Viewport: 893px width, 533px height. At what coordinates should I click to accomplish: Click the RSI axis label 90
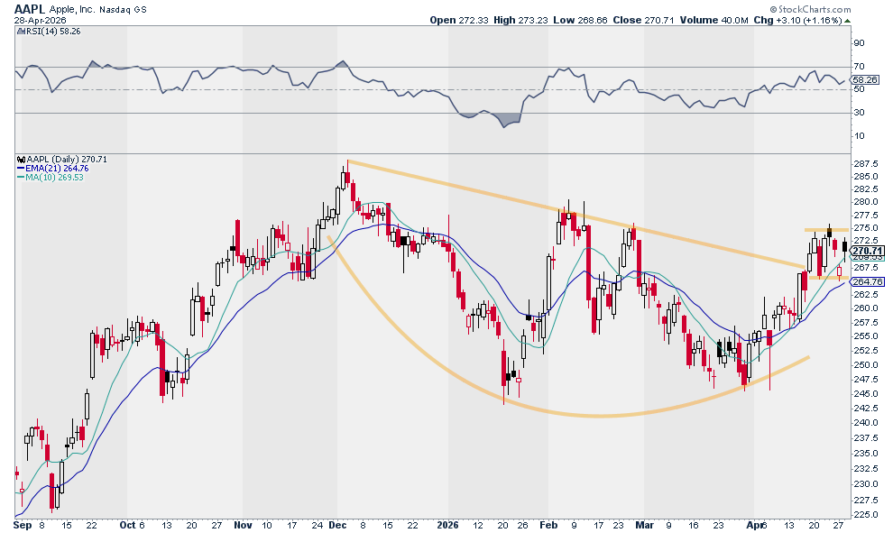point(859,43)
